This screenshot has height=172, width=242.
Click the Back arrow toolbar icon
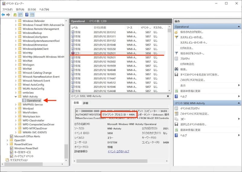pyautogui.click(x=3, y=15)
